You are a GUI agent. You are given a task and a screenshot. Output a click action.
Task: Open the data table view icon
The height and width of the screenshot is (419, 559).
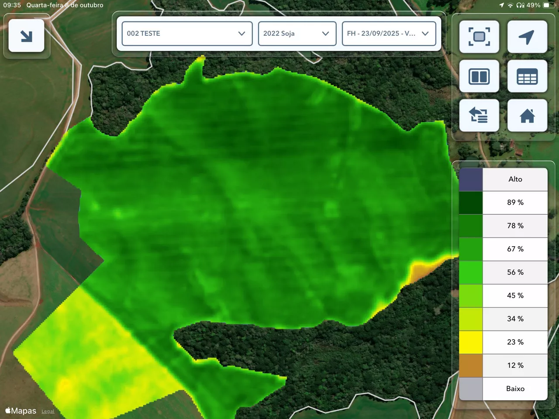(x=527, y=76)
